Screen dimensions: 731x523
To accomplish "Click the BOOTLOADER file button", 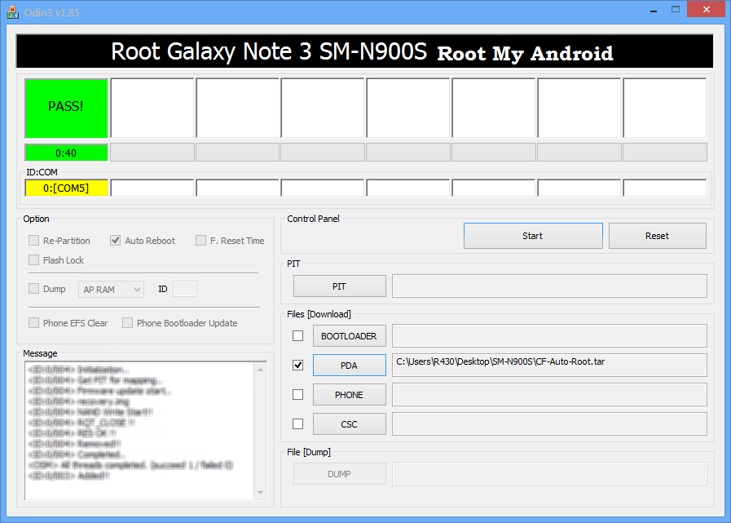I will 349,336.
